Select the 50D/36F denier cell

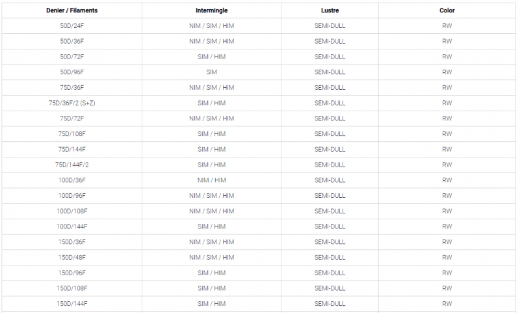(x=71, y=41)
